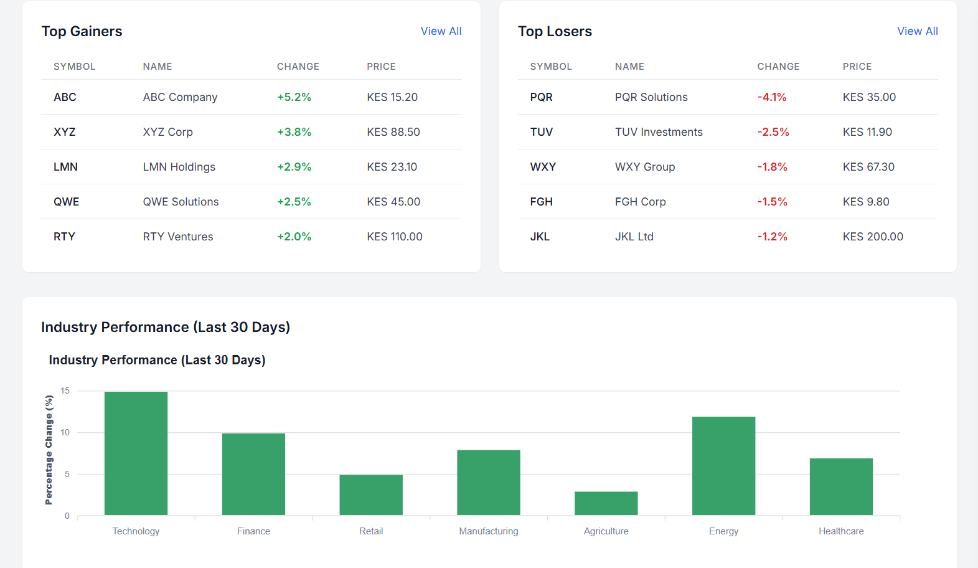Click the Technology bar in the chart
The image size is (978, 568).
(x=136, y=453)
